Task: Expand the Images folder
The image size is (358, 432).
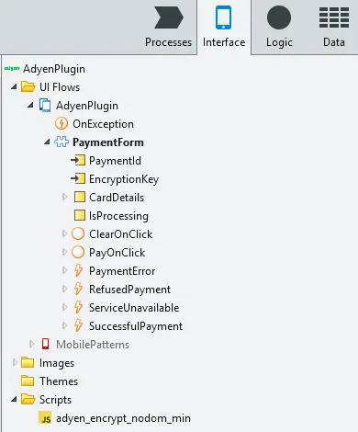Action: click(x=15, y=362)
